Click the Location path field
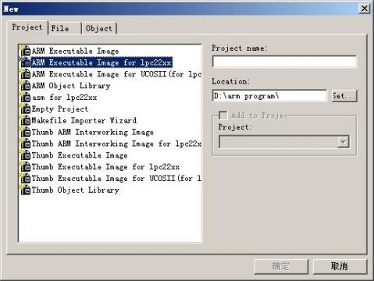The image size is (374, 281). coord(269,96)
